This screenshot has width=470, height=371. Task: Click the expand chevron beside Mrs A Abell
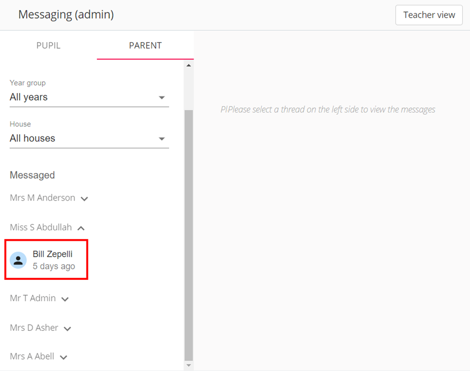click(63, 356)
